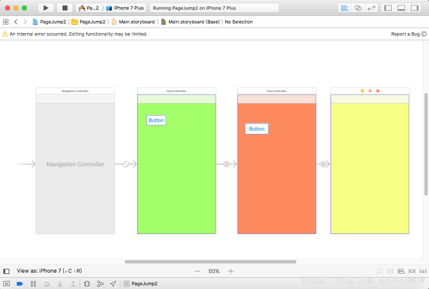Click the internal error warning icon
This screenshot has width=429, height=289.
coord(5,34)
